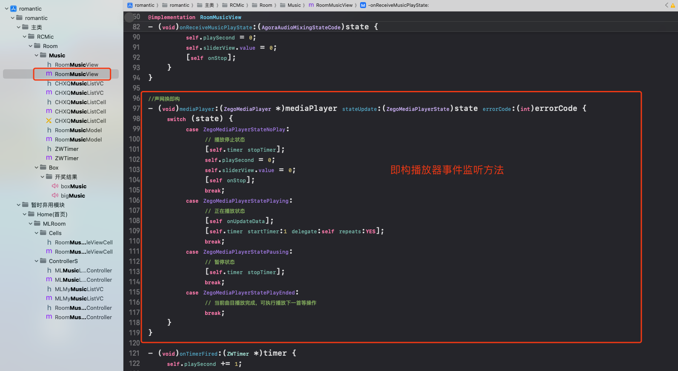Open the CHXQMusicListCell header file icon
This screenshot has width=678, height=371.
[49, 102]
